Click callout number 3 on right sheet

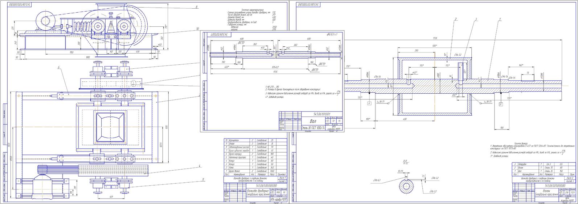[476, 19]
